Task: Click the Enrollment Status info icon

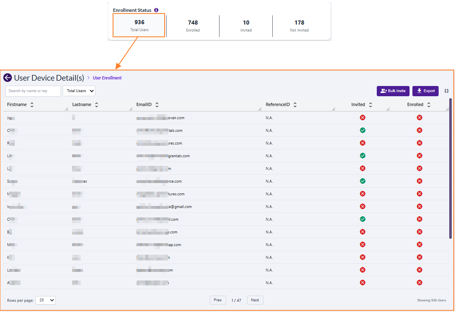Action: (156, 10)
